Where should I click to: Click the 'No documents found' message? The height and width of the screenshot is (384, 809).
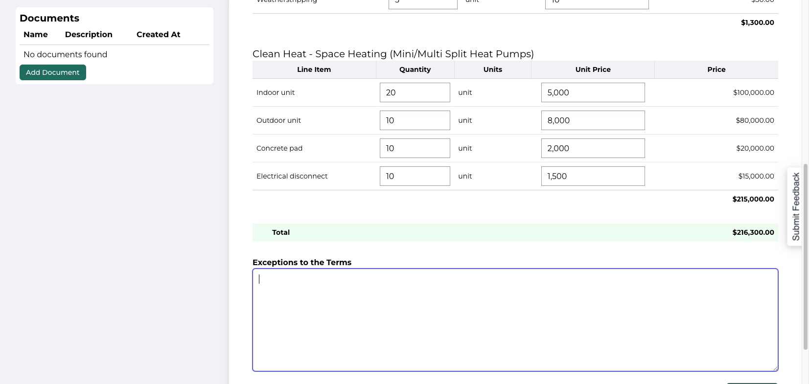point(66,54)
